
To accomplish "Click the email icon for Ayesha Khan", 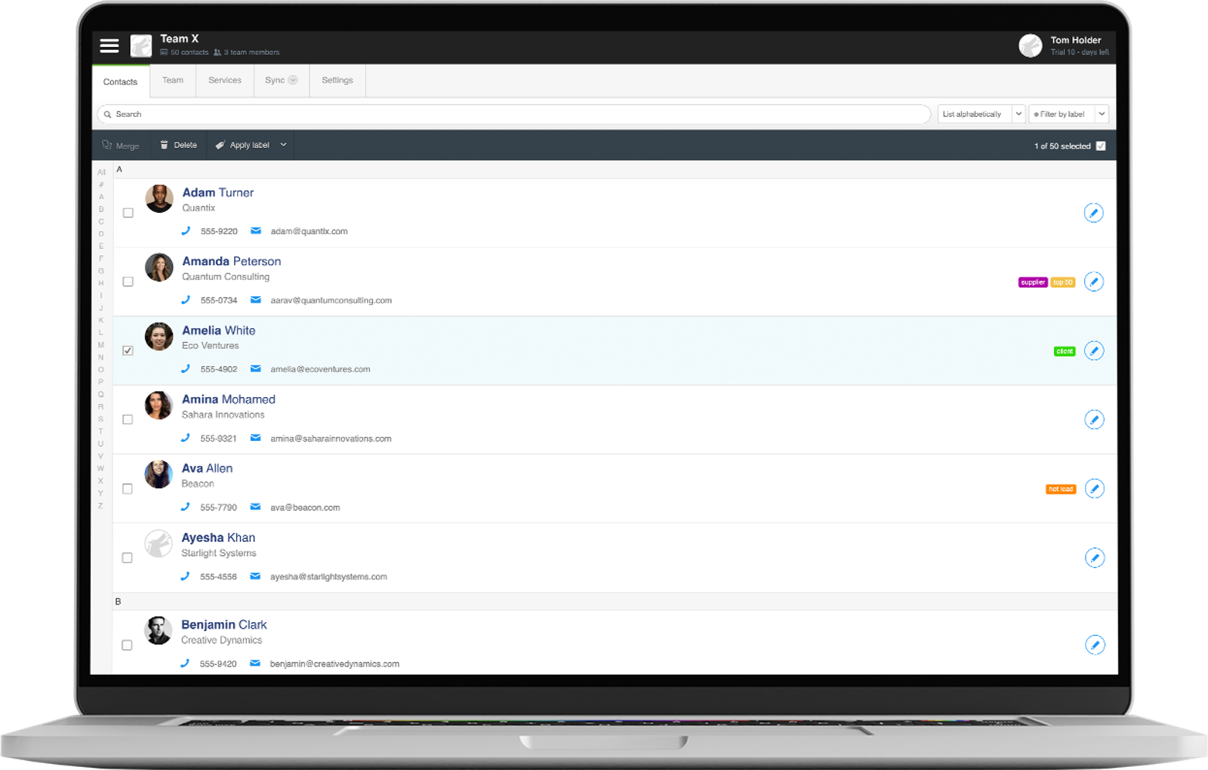I will [x=255, y=576].
